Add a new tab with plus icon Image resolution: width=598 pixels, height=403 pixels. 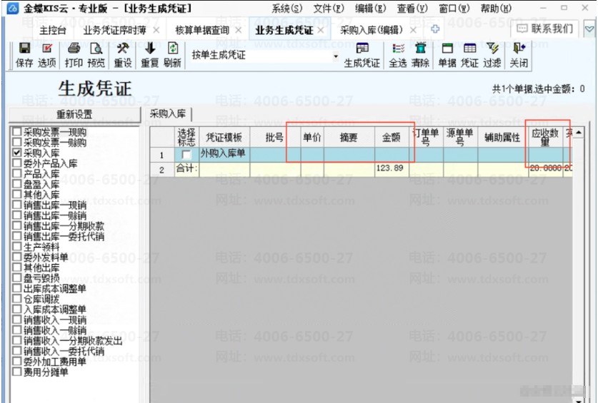tap(435, 29)
